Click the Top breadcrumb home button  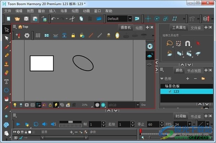23,27
